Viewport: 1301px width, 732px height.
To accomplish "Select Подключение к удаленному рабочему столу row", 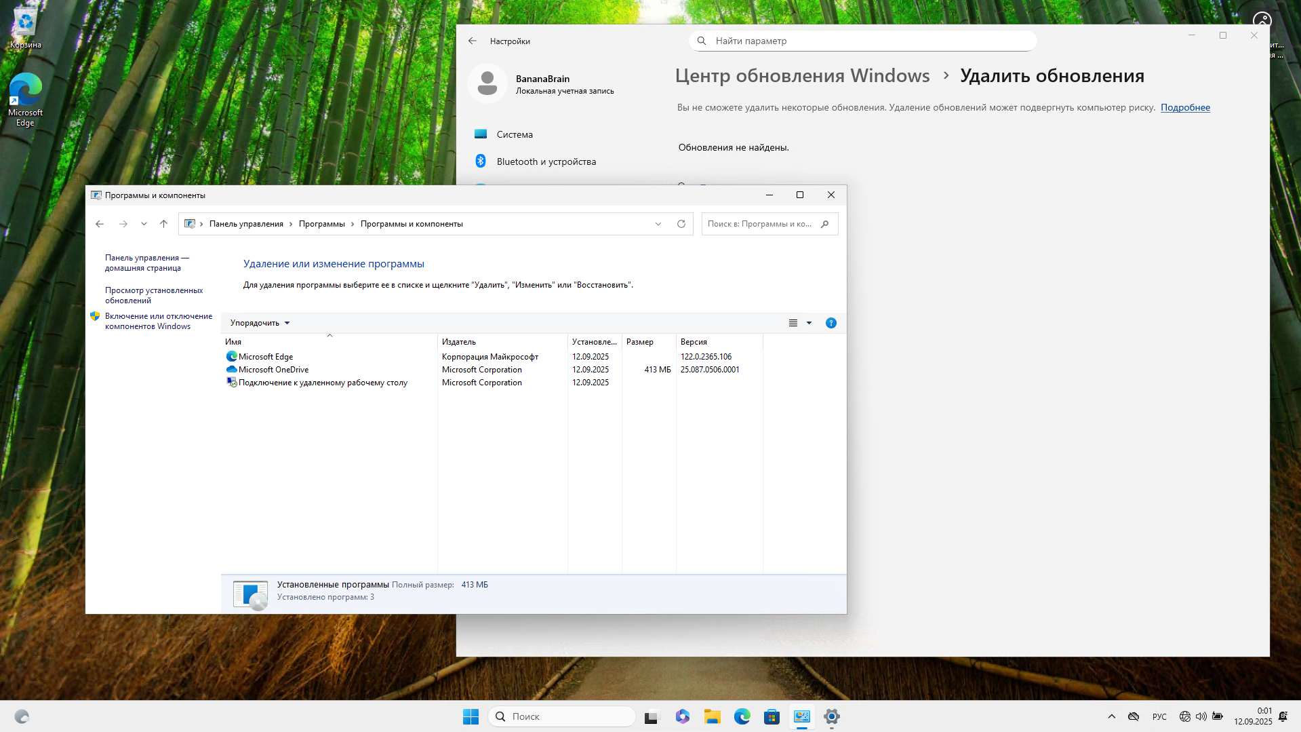I will (493, 383).
